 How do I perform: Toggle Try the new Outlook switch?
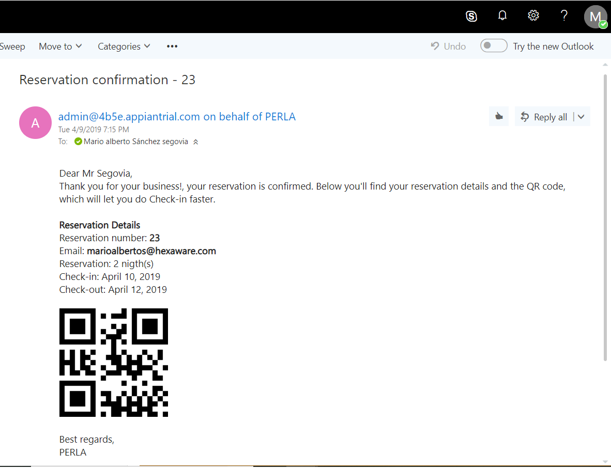[x=493, y=45]
